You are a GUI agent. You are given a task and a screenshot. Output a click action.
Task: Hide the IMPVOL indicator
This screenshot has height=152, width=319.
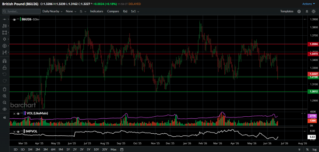[18, 132]
